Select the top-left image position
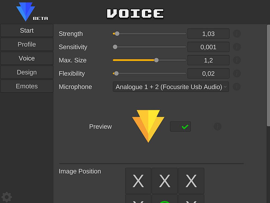Viewport: 270px width, 203px height. 138,181
